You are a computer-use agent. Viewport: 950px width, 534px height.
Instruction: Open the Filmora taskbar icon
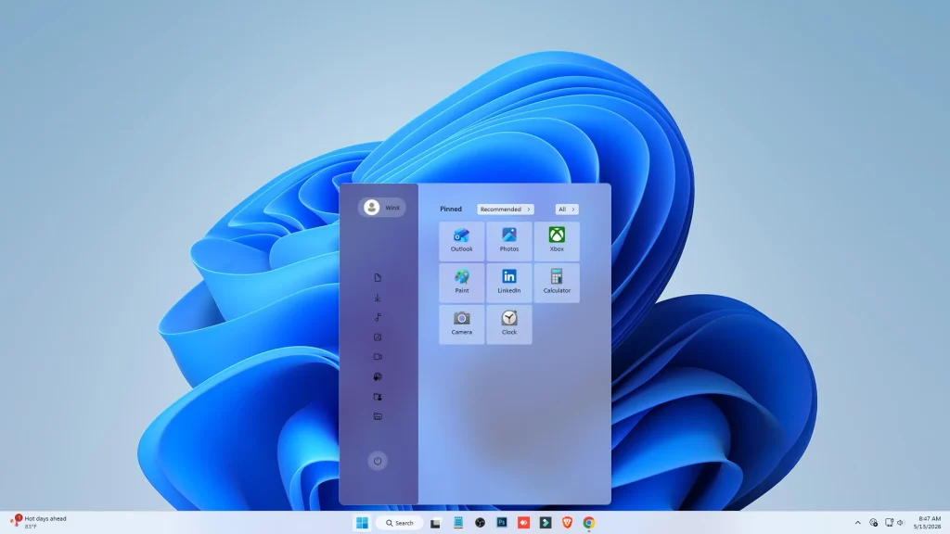click(x=546, y=523)
